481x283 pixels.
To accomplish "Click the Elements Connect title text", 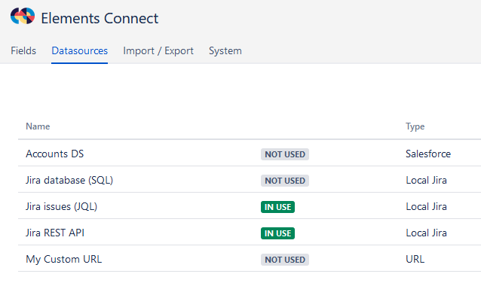I will coord(100,18).
